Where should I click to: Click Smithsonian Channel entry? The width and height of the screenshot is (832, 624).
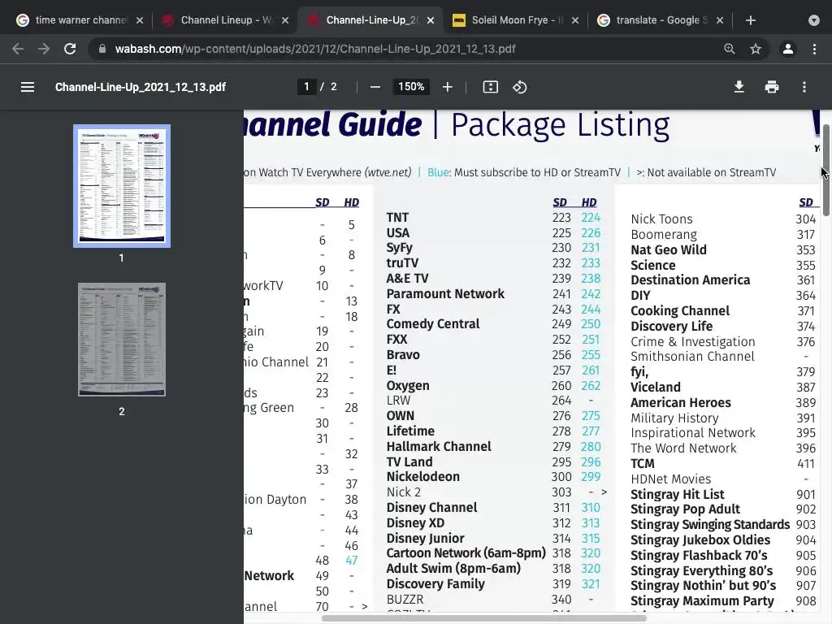(x=692, y=356)
